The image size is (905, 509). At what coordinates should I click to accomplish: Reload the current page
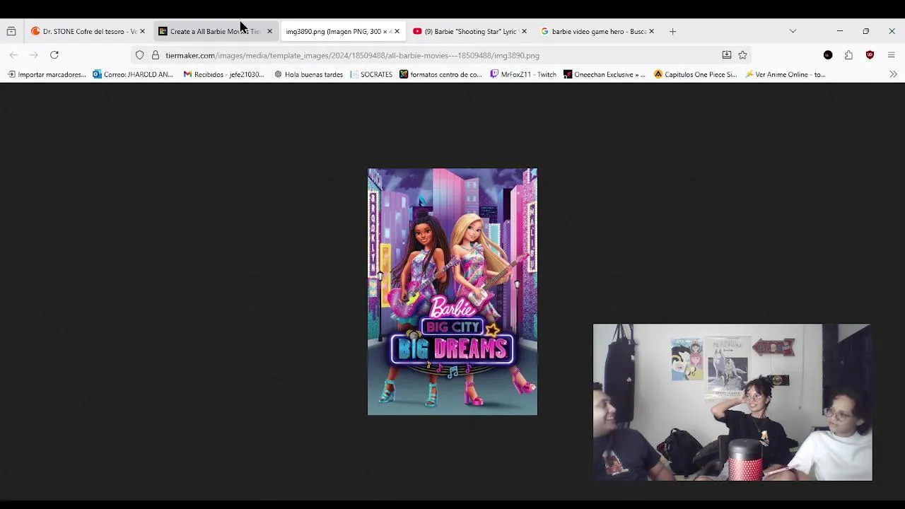[54, 55]
